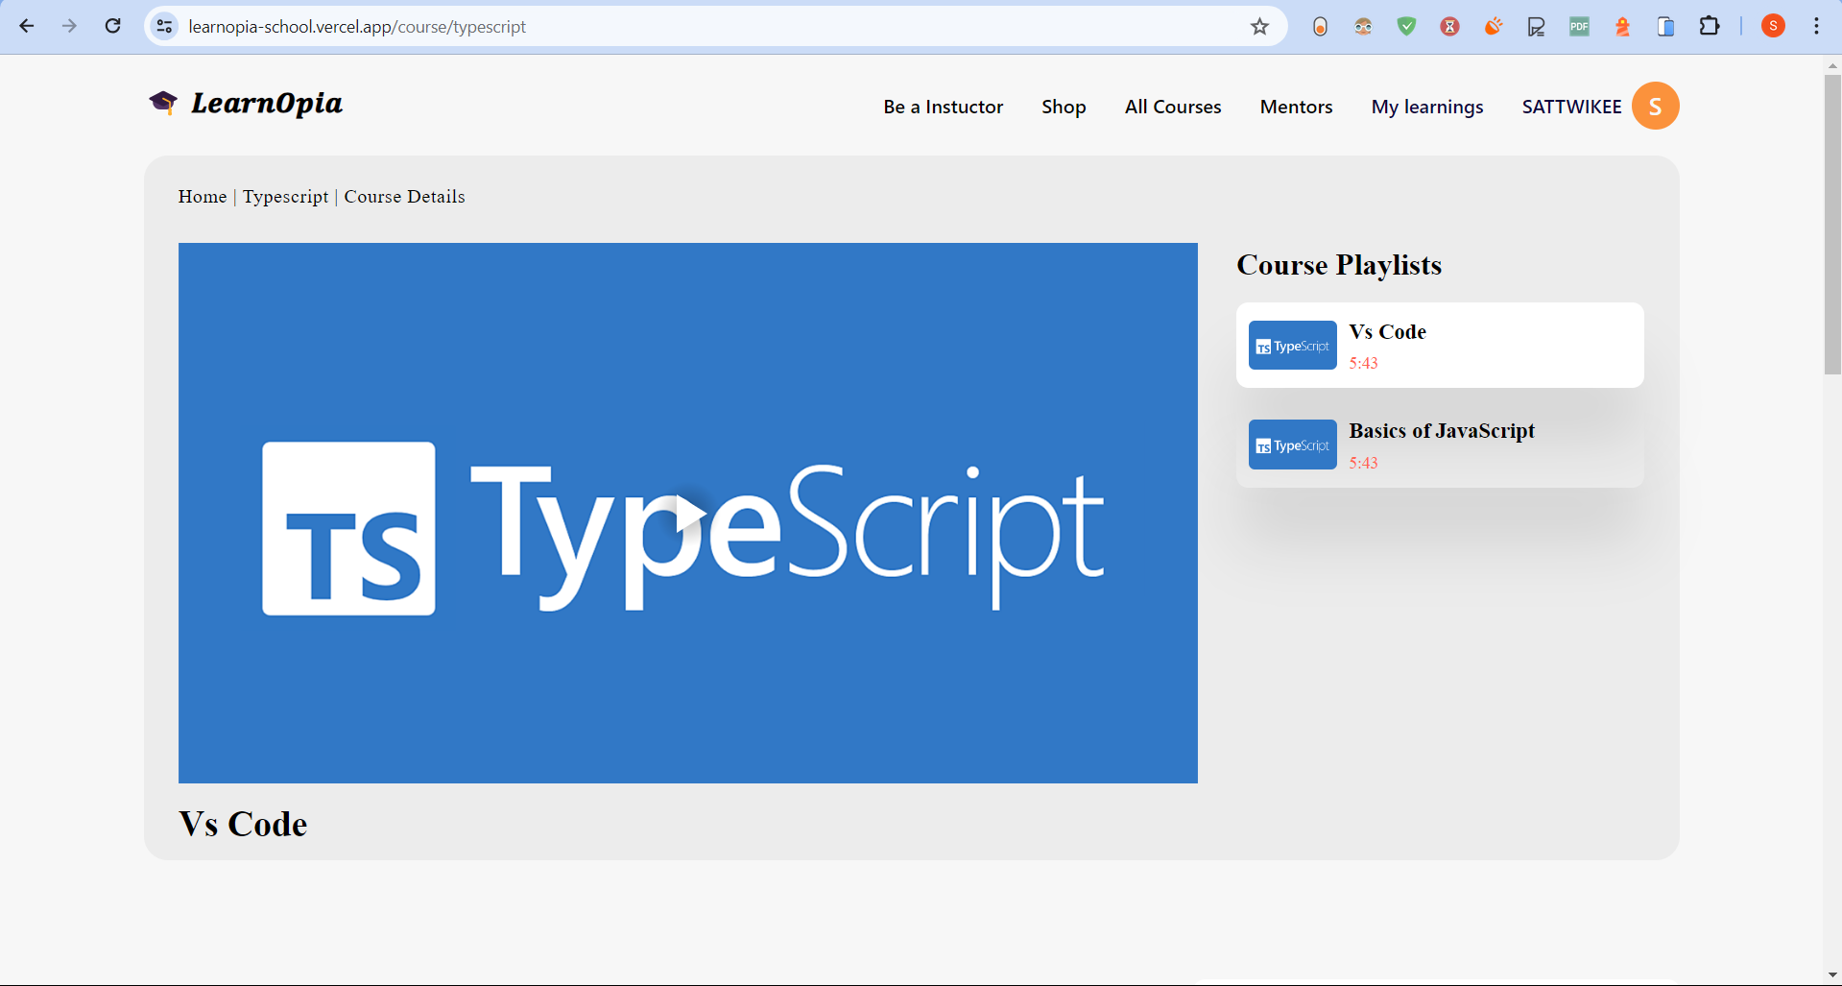The width and height of the screenshot is (1842, 986).
Task: Bookmark this page with the star icon
Action: coord(1260,26)
